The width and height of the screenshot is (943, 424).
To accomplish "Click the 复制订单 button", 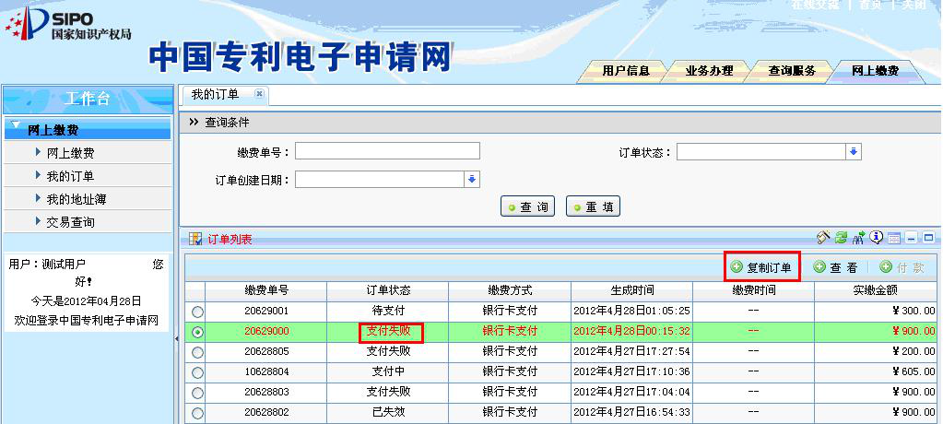I will (x=760, y=267).
